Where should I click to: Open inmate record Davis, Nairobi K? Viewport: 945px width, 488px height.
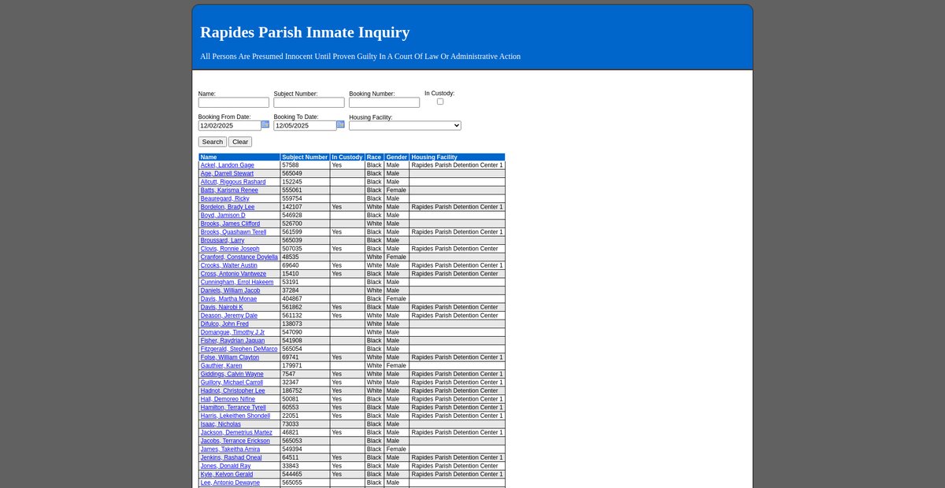pos(222,307)
